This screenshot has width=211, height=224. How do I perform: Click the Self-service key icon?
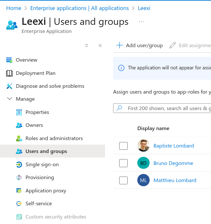(19, 204)
